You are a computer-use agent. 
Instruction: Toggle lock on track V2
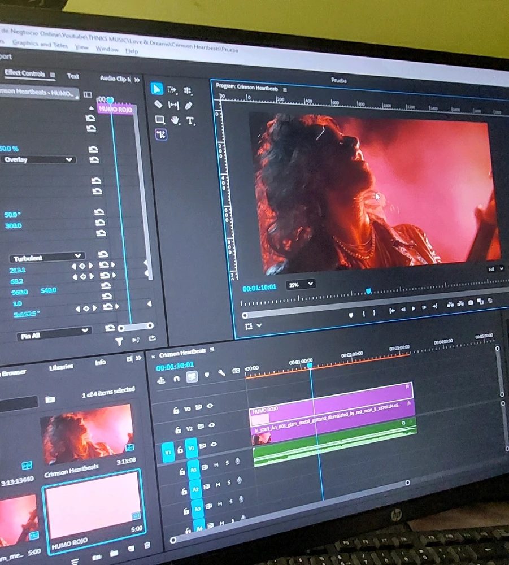click(178, 430)
